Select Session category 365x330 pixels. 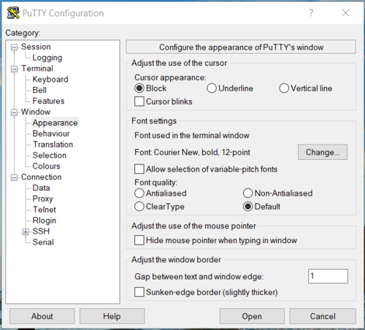[x=36, y=47]
